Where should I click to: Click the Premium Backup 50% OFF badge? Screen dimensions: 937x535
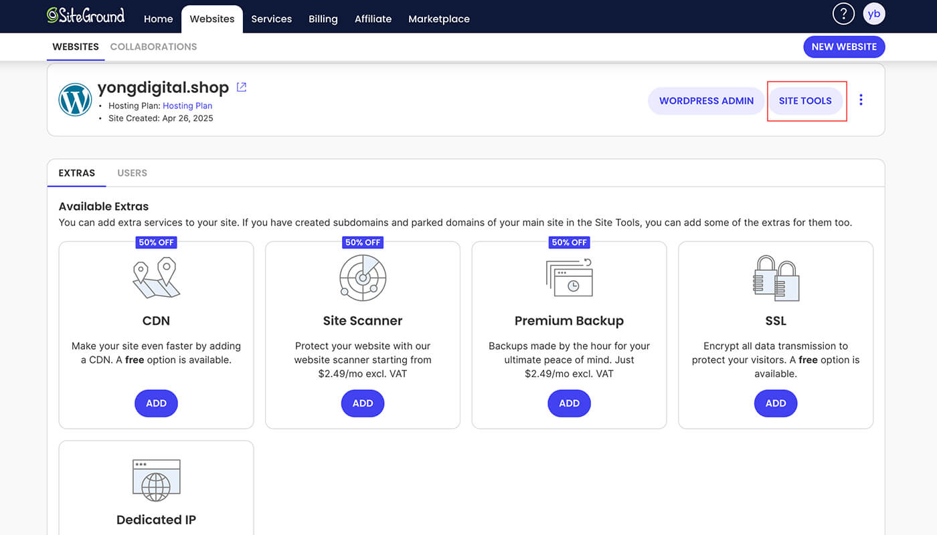[569, 242]
